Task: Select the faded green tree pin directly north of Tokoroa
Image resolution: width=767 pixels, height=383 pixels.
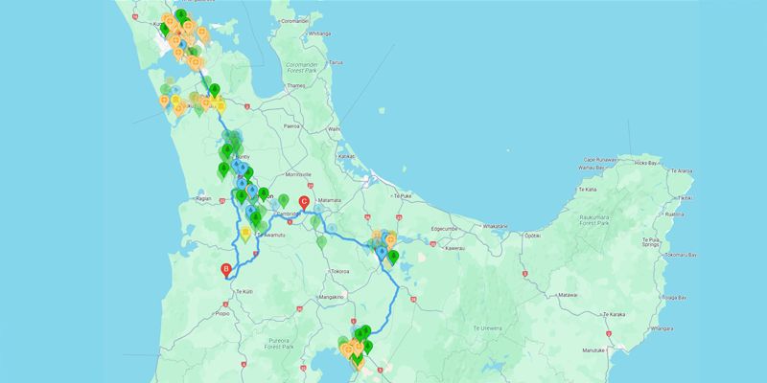Action: coord(321,241)
